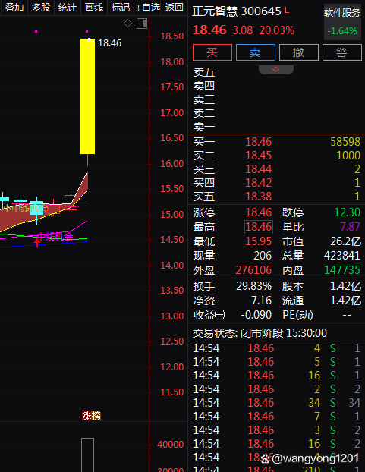Click the 标记 mark toolbar item

pyautogui.click(x=121, y=8)
